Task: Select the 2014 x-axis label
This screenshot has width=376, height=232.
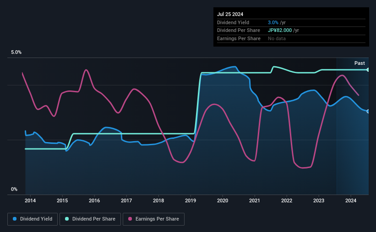Action: tap(30, 200)
